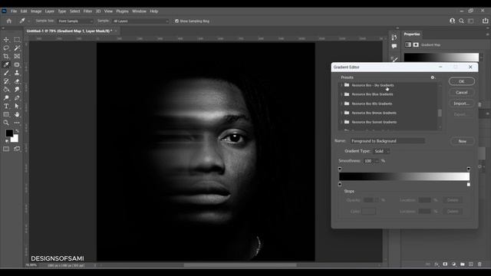Open the Layer menu

tap(49, 11)
